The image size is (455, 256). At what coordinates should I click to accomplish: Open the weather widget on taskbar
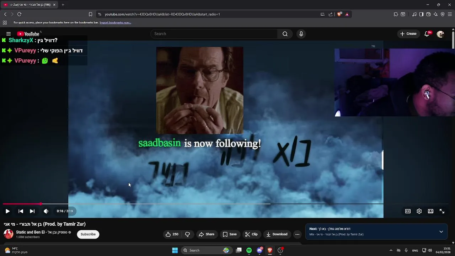tap(16, 250)
